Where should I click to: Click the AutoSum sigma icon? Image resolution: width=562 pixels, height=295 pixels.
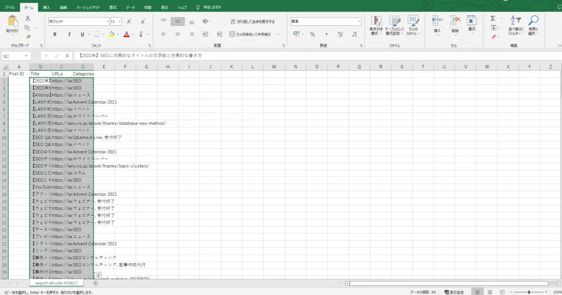click(493, 19)
